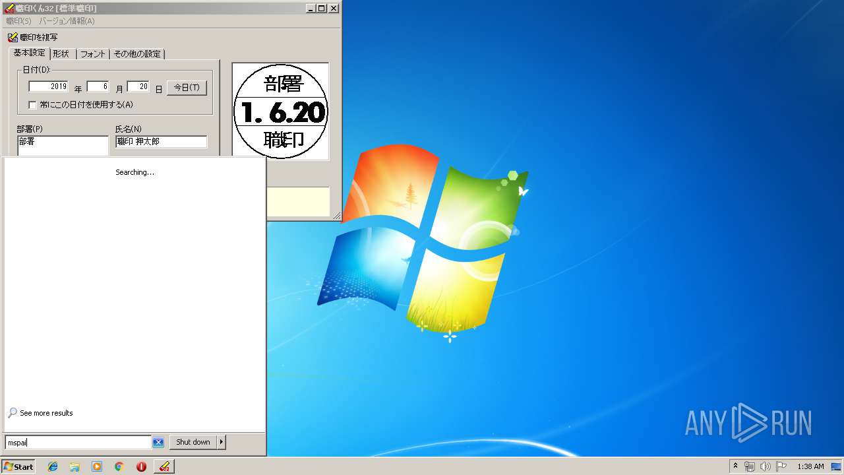Image resolution: width=844 pixels, height=475 pixels.
Task: Open the 職印(S) menu
Action: tap(18, 21)
